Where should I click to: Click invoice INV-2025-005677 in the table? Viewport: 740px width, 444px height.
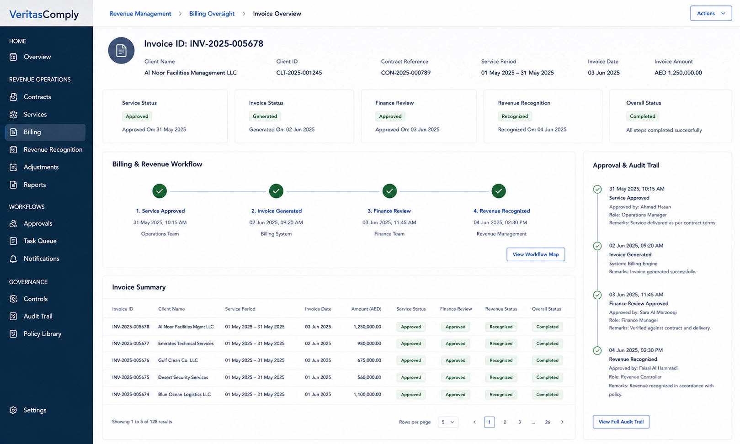point(131,344)
